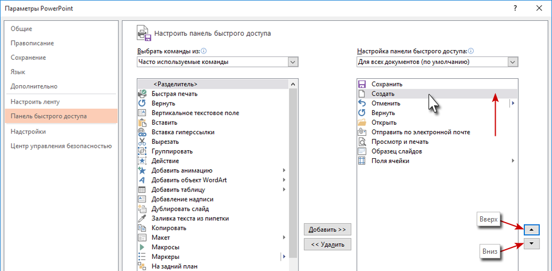The width and height of the screenshot is (552, 271).
Task: Select the Добавить таблицу grid icon
Action: point(142,190)
